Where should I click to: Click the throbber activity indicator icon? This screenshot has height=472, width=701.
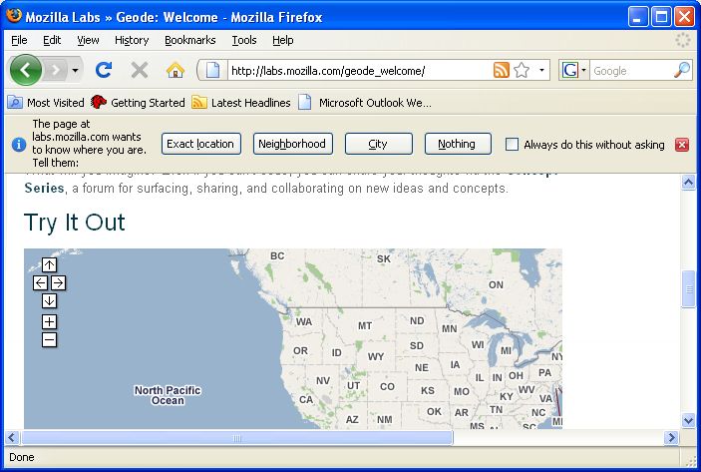(x=683, y=40)
